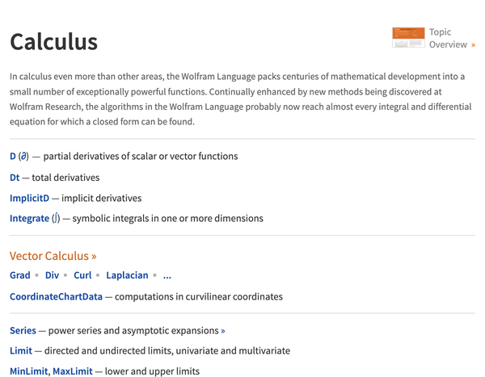
Task: Open the CoordinateChartData link
Action: tap(56, 296)
